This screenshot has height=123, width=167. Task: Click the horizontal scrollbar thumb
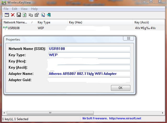point(50,113)
